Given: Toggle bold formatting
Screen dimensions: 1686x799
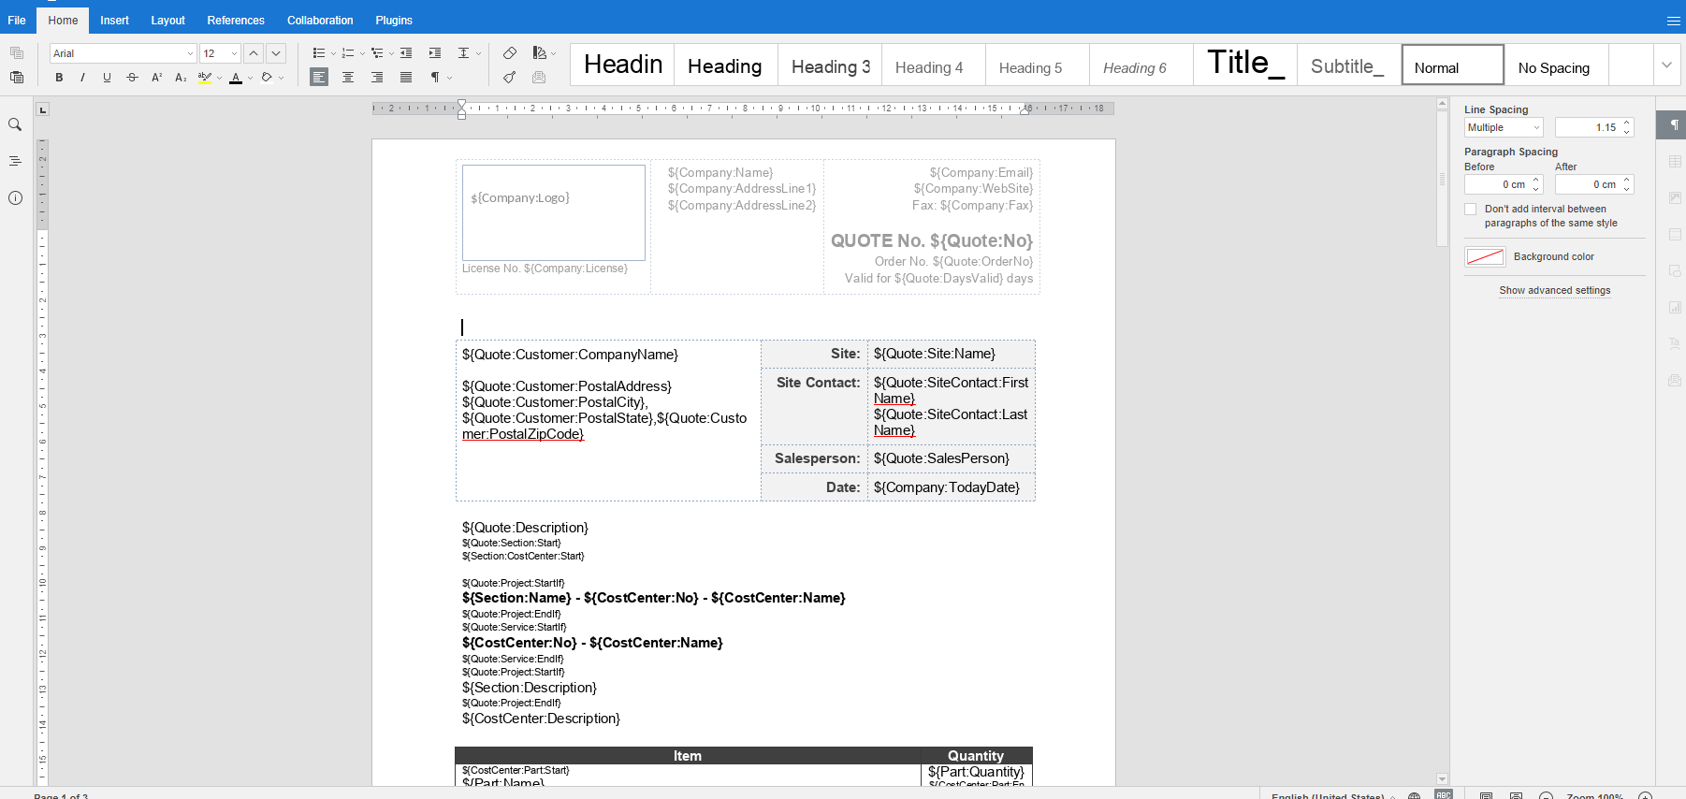Looking at the screenshot, I should click(59, 78).
